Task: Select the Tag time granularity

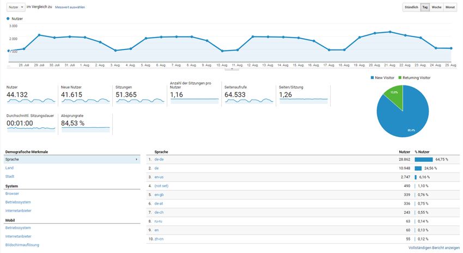Action: [425, 7]
